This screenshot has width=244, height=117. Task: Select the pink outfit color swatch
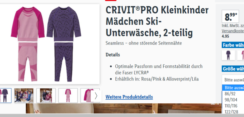(x=241, y=55)
